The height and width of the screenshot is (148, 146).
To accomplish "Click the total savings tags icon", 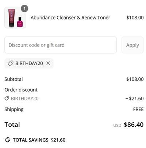I will [8, 140].
